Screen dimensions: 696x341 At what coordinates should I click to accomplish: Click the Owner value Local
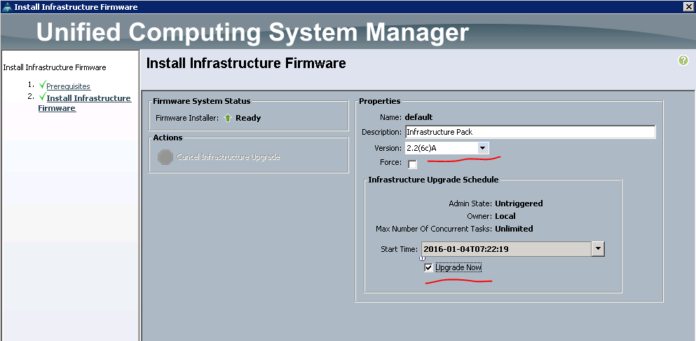coord(505,216)
